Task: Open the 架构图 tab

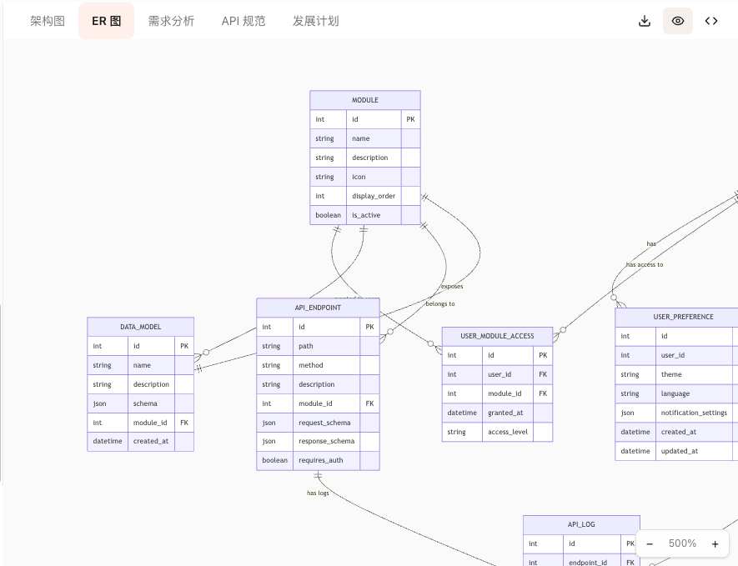Action: (x=48, y=21)
